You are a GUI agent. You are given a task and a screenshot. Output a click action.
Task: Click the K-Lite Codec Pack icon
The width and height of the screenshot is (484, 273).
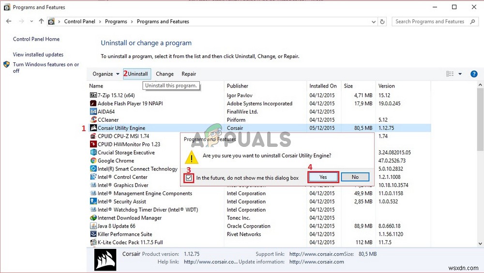click(x=93, y=242)
